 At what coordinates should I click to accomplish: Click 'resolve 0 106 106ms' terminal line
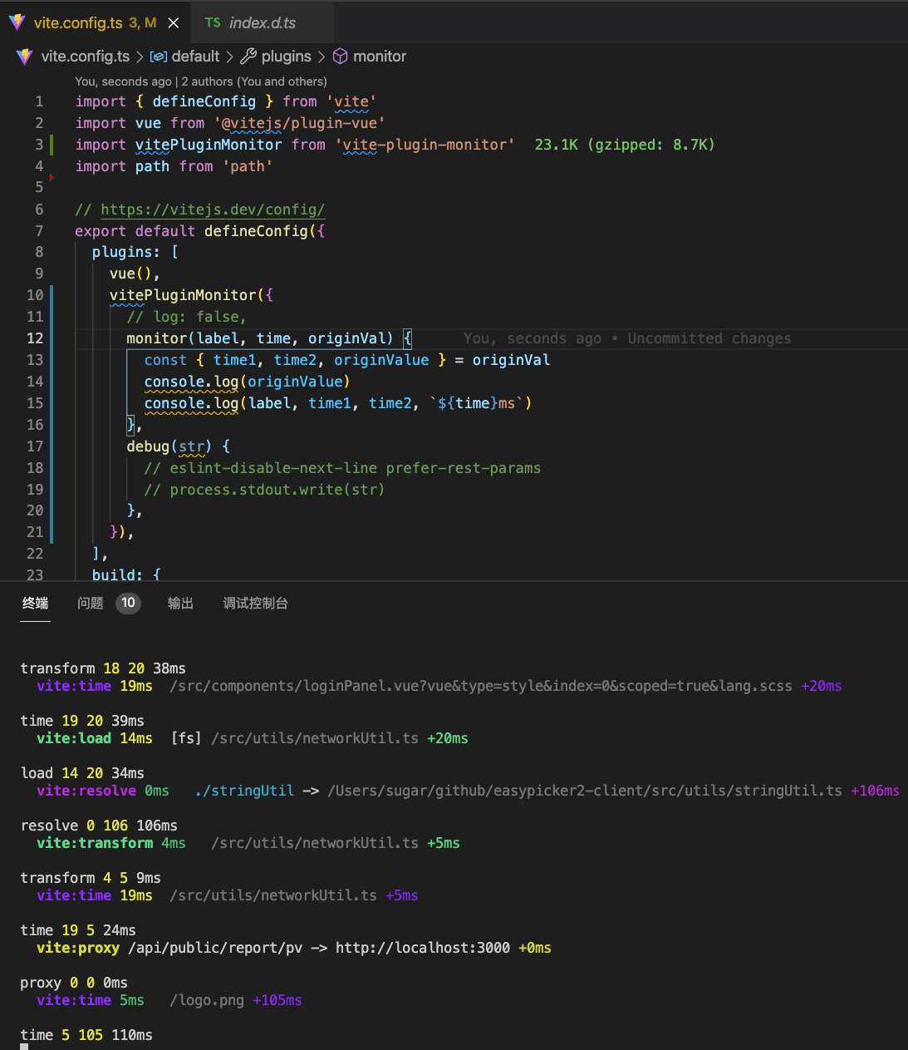tap(99, 826)
